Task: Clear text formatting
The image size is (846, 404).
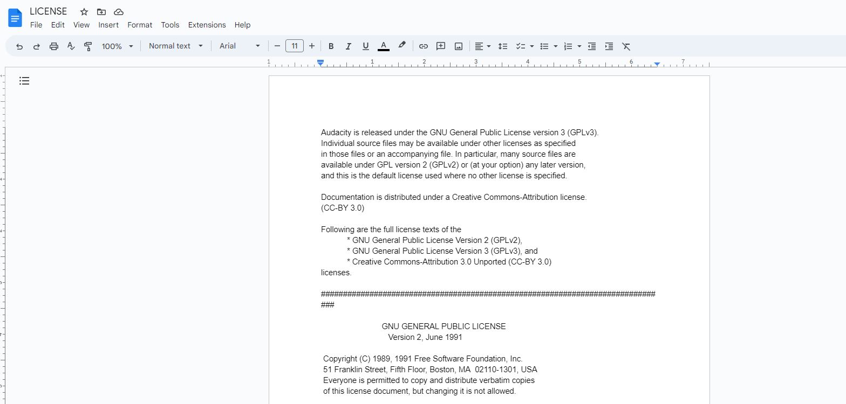Action: pos(626,46)
